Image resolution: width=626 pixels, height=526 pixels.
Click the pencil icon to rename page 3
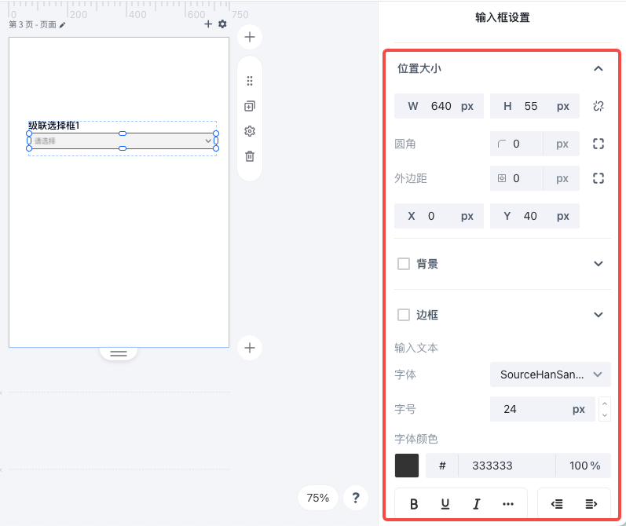[x=62, y=25]
